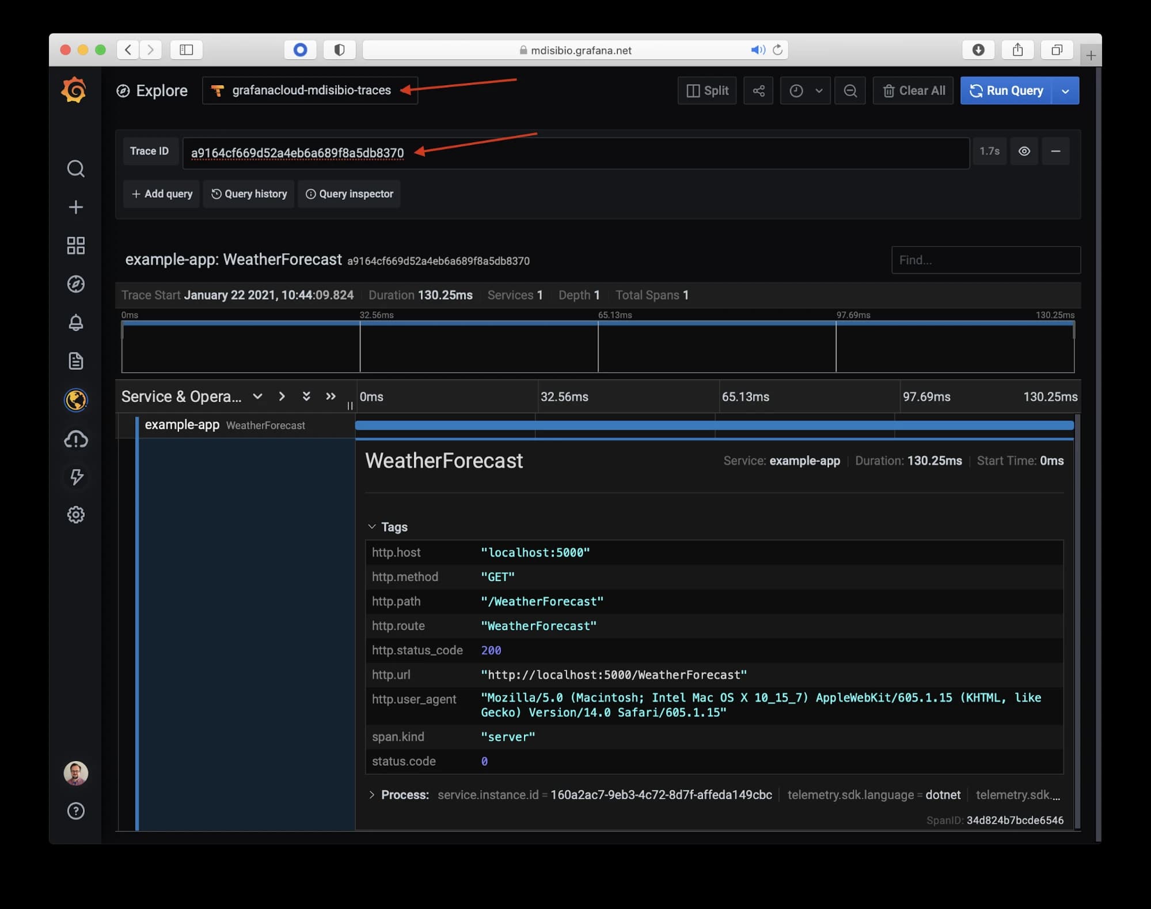
Task: Open Configuration gear icon in sidebar
Action: click(75, 515)
